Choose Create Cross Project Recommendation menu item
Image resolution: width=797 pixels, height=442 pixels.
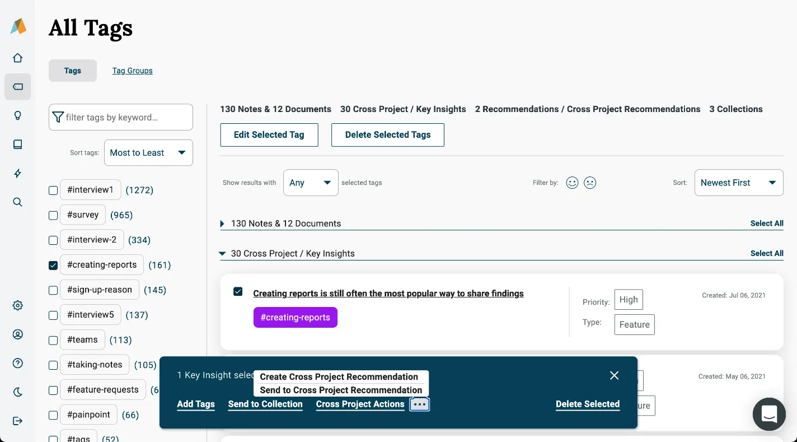coord(339,377)
